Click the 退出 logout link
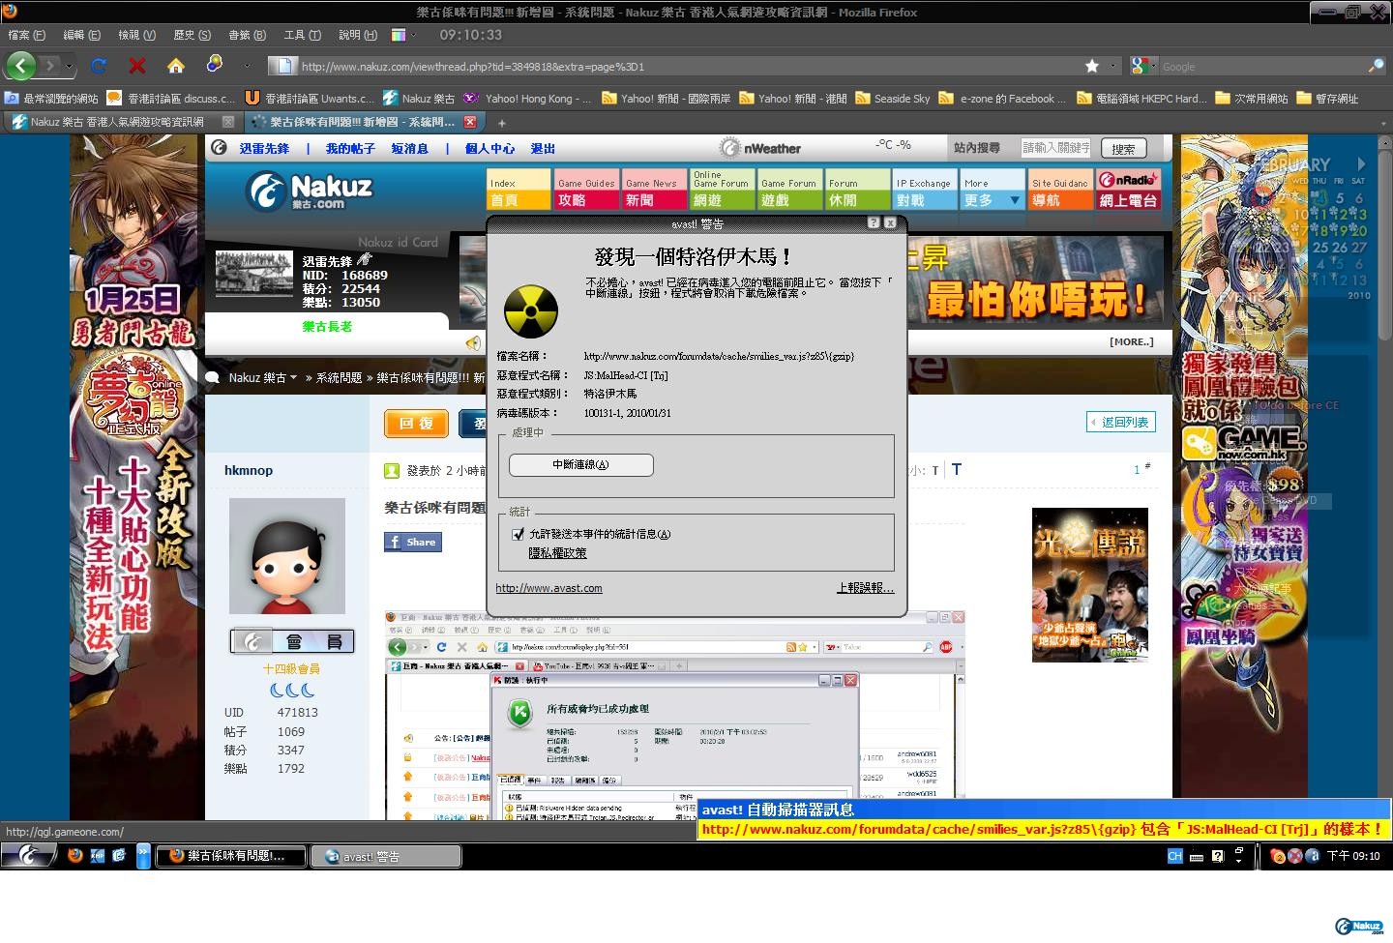Screen dimensions: 1393x943 coord(543,149)
